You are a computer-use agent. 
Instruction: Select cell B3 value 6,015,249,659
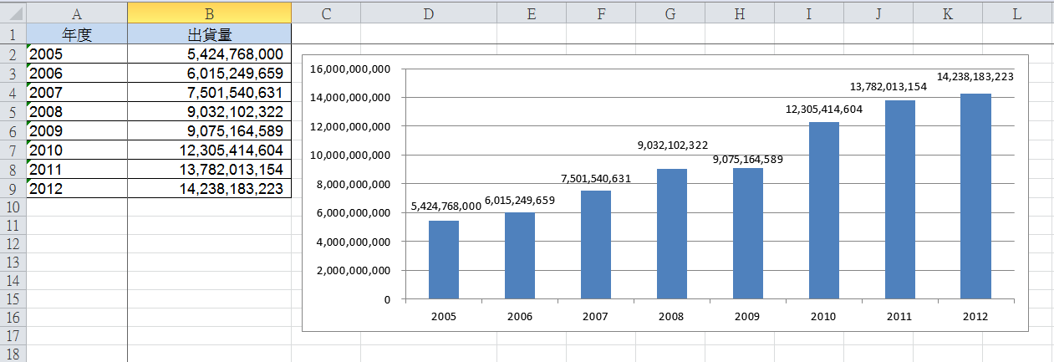[210, 74]
